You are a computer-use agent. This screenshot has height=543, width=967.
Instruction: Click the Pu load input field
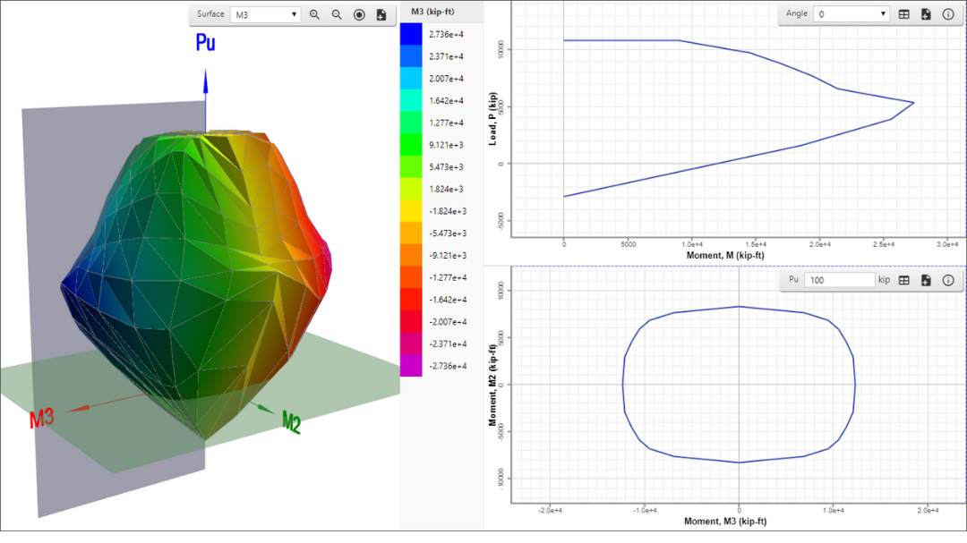tap(839, 280)
